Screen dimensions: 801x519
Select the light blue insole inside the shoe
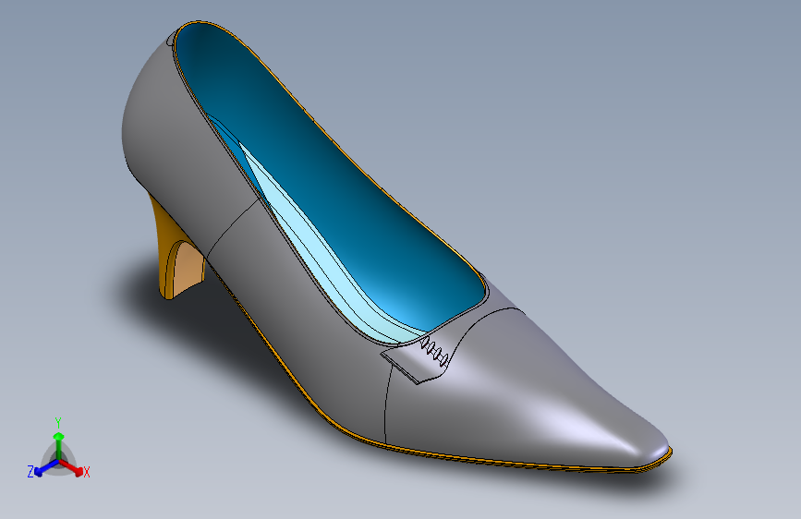coord(327,256)
